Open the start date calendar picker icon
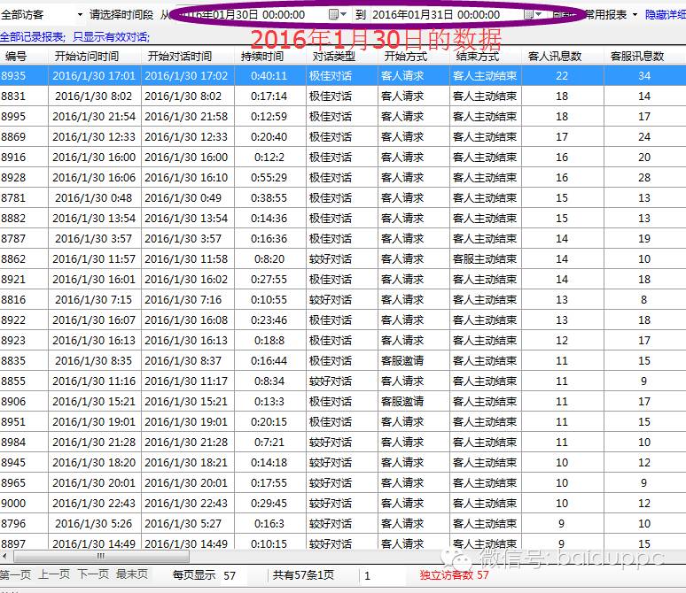 [x=333, y=14]
